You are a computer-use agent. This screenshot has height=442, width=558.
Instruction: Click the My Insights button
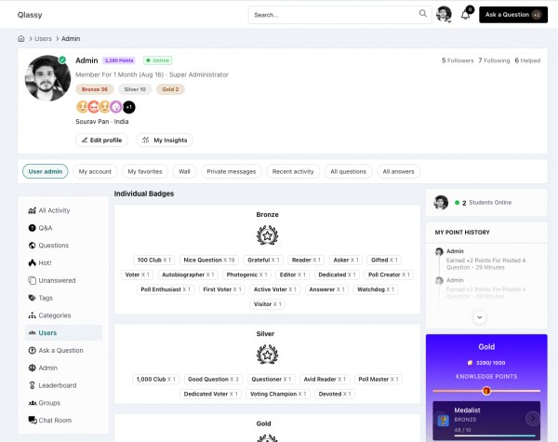point(165,141)
